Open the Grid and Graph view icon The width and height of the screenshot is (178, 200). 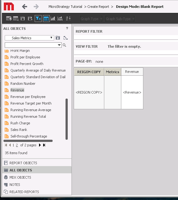60,19
